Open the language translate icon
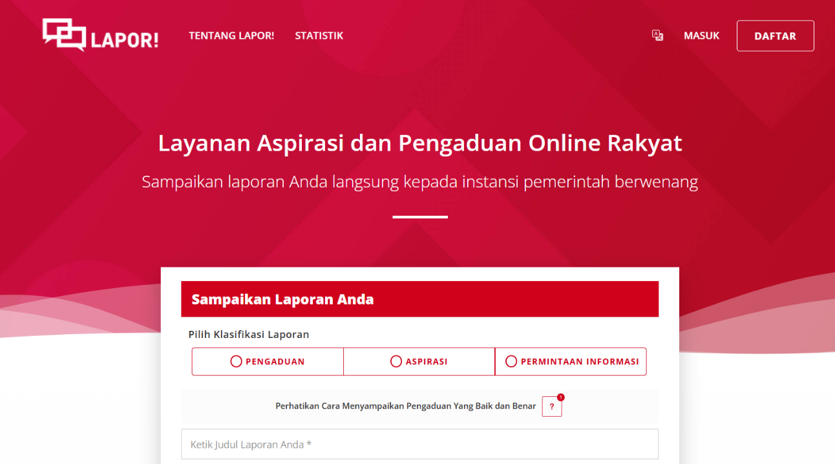 click(657, 36)
